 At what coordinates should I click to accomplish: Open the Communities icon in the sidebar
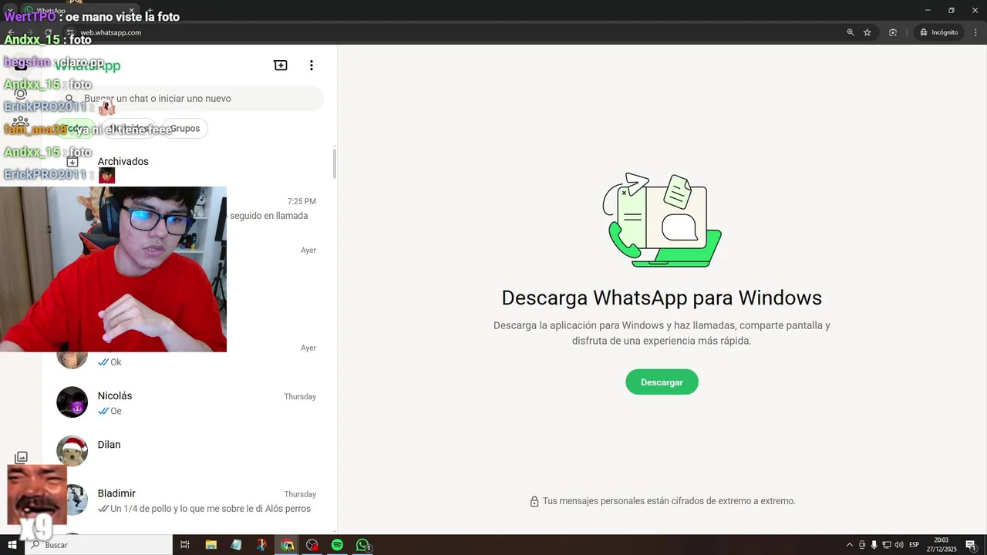click(21, 122)
